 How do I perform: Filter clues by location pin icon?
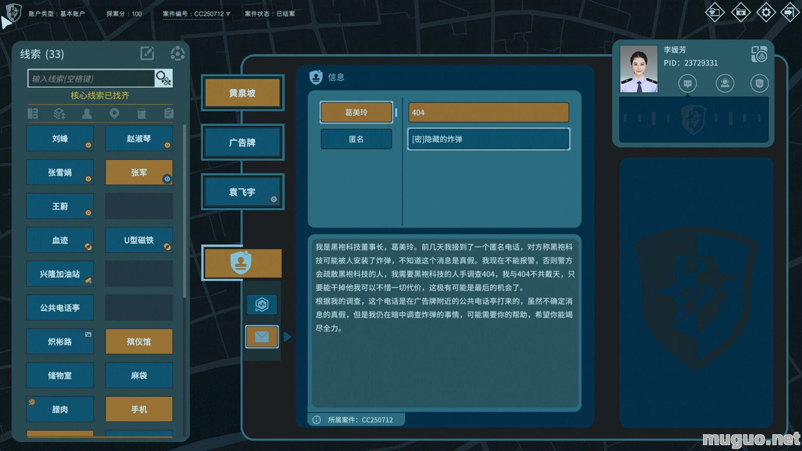(114, 113)
